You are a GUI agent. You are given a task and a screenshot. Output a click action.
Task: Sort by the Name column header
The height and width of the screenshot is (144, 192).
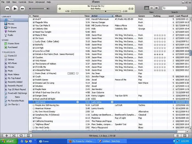click(56, 16)
